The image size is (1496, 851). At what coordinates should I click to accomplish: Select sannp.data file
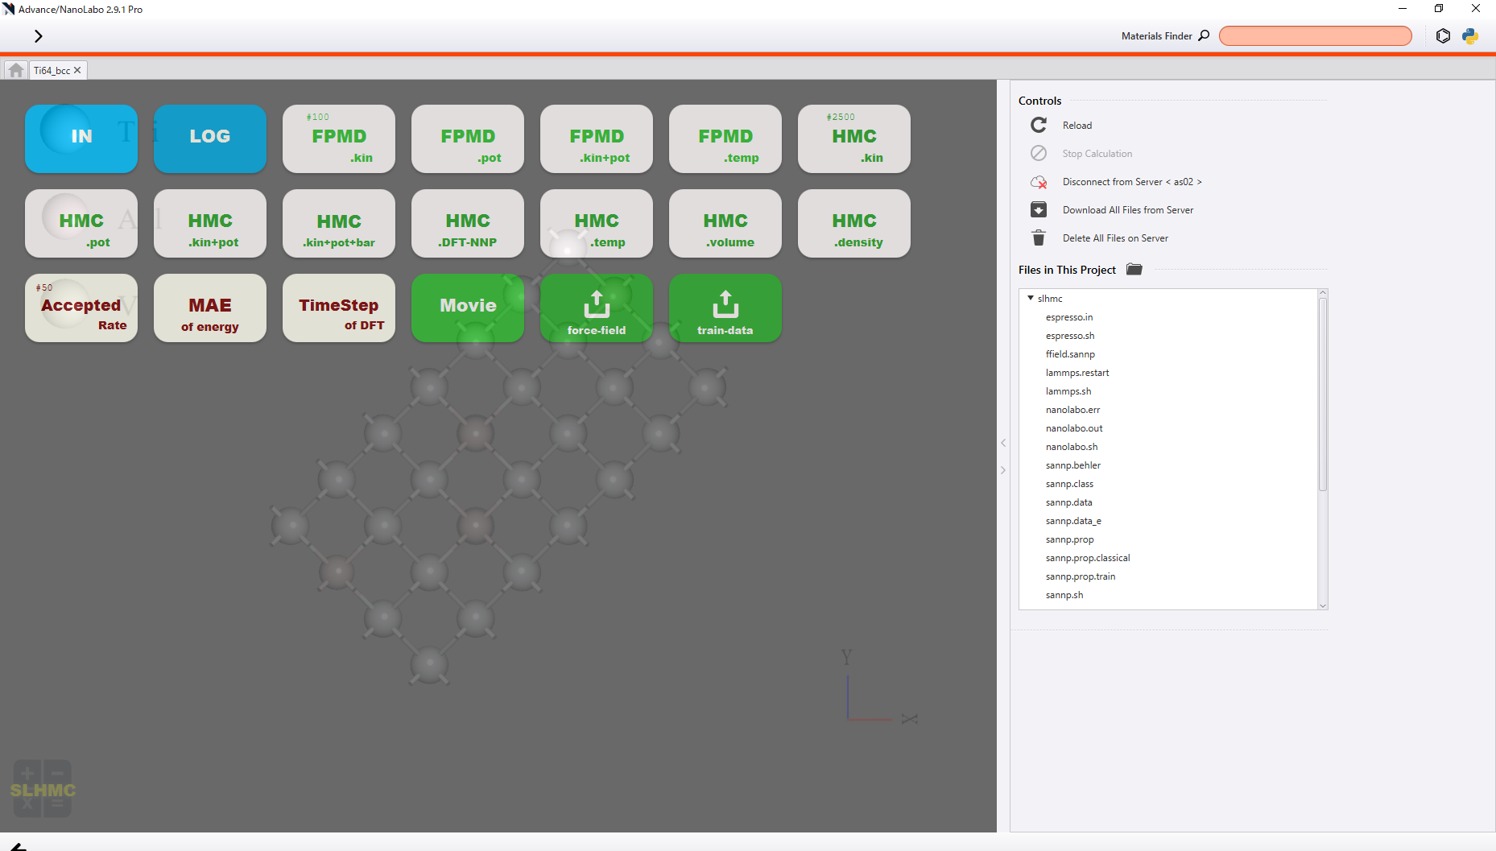[x=1069, y=502]
